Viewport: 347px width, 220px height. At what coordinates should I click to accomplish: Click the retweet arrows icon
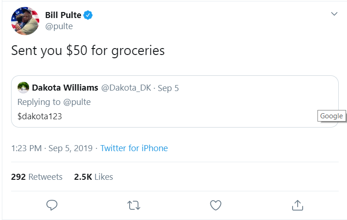(133, 204)
